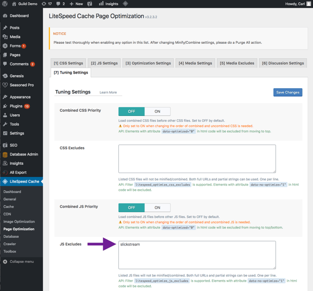This screenshot has width=313, height=291.
Task: Click the Appearance paintbrush icon
Action: (x=5, y=97)
